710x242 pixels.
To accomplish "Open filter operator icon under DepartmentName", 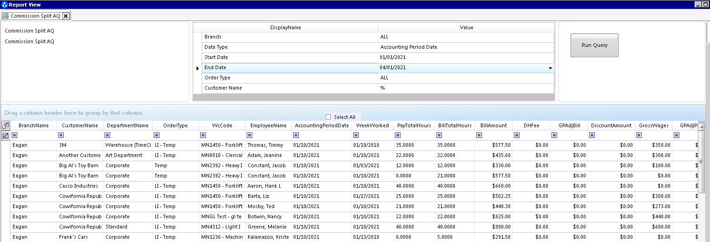I will point(107,136).
